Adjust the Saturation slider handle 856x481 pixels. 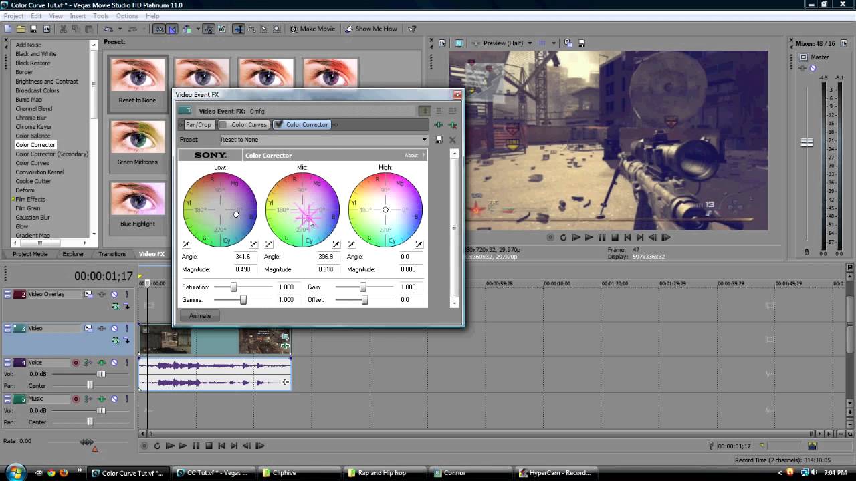234,287
